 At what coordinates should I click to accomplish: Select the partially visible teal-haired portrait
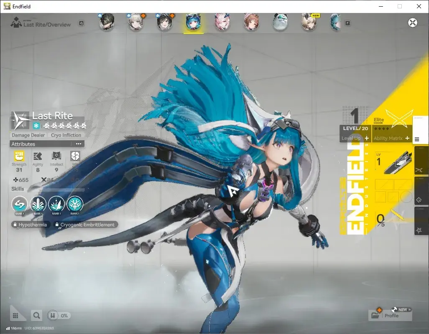coord(336,22)
